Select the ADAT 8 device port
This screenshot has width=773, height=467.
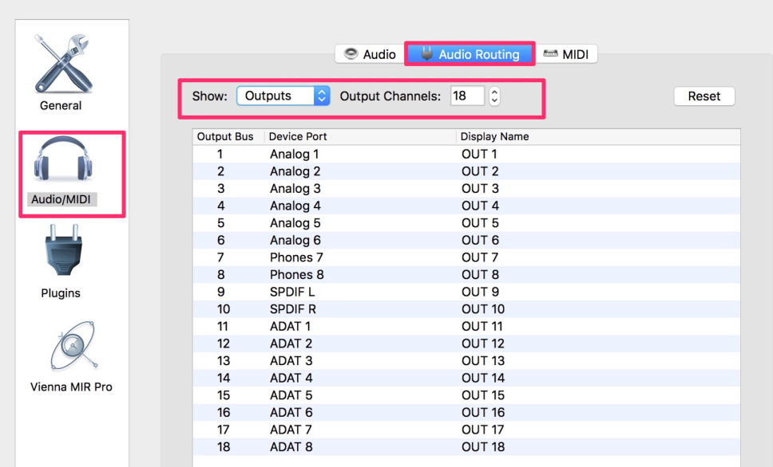[291, 447]
